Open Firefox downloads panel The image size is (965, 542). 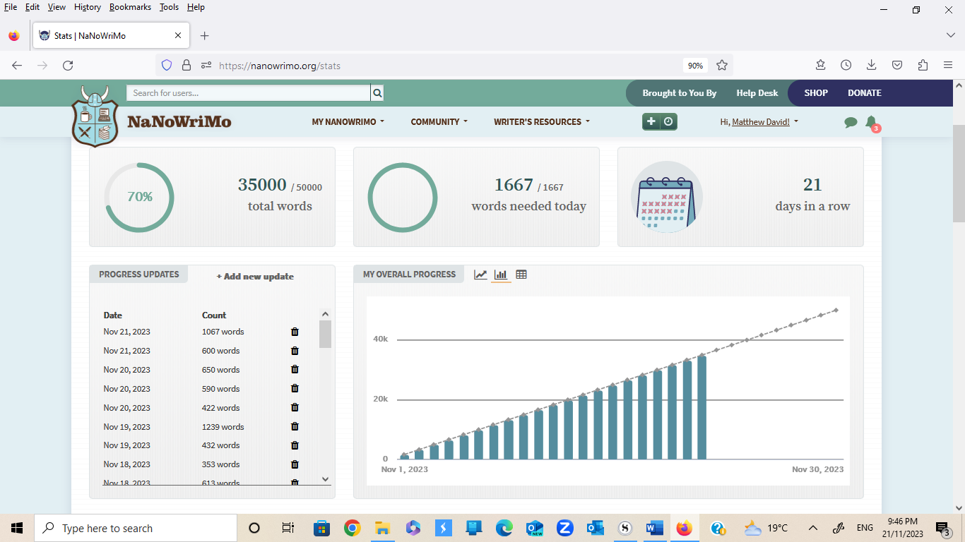point(872,65)
